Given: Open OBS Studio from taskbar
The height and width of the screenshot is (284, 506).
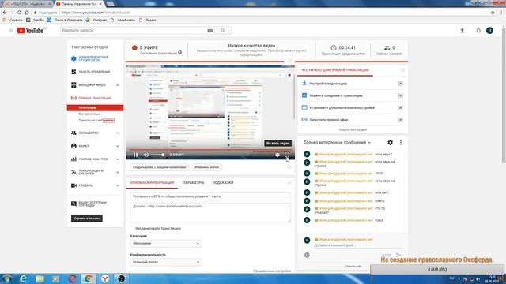Looking at the screenshot, I should coord(121,278).
